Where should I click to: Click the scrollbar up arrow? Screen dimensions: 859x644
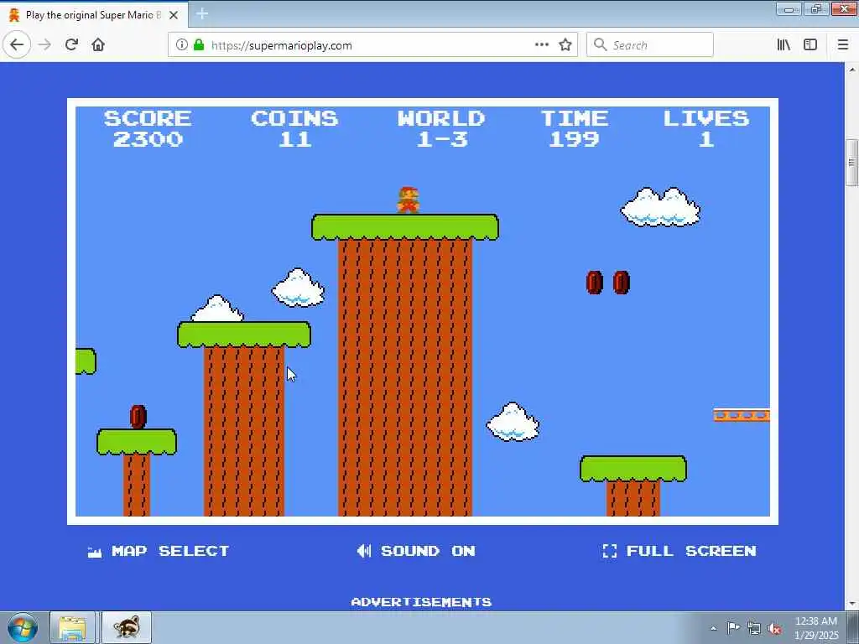[851, 70]
